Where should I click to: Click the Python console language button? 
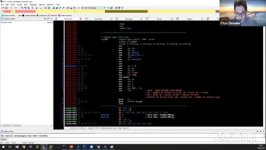pos(3,139)
